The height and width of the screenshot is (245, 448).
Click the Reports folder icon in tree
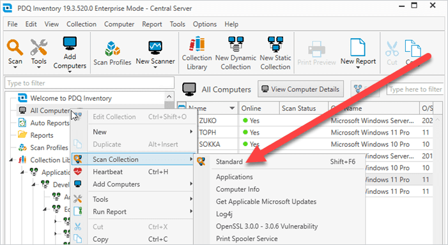tap(22, 135)
